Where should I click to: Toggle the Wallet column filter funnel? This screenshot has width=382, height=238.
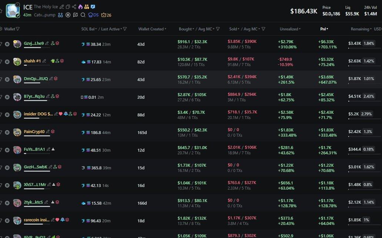pyautogui.click(x=18, y=29)
